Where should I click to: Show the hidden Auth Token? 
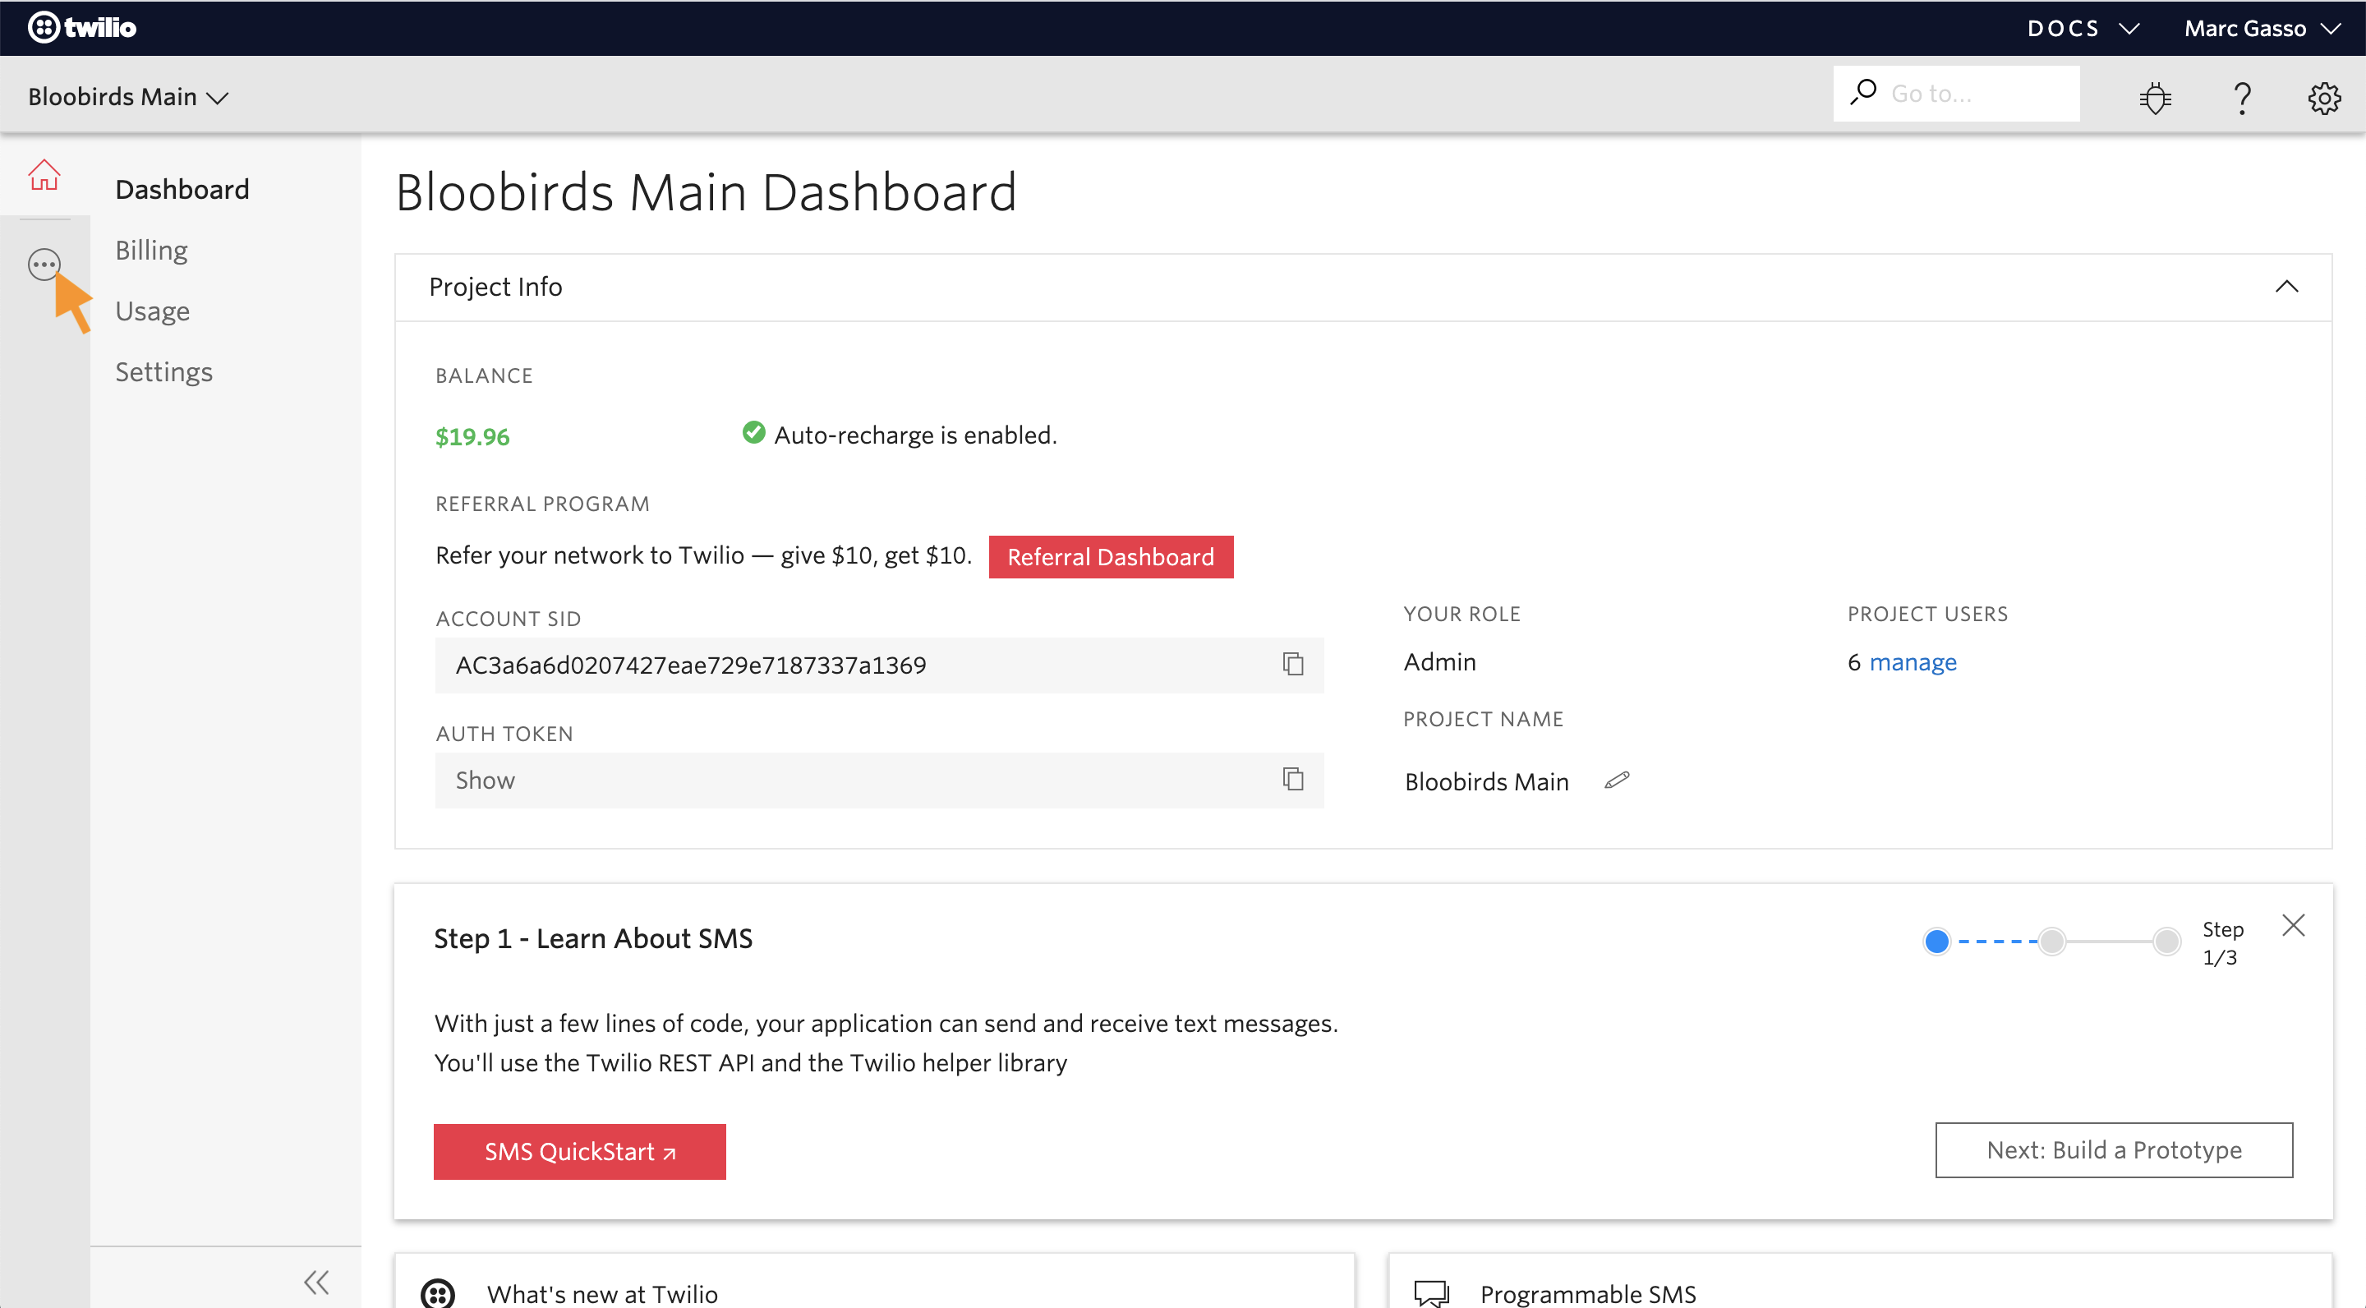(x=485, y=780)
